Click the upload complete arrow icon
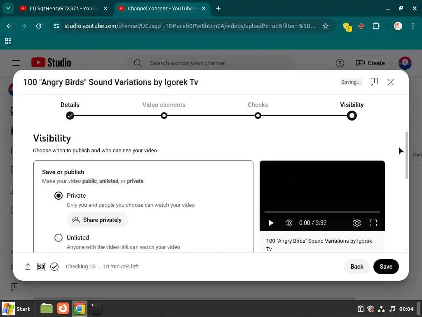Image resolution: width=422 pixels, height=317 pixels. tap(28, 267)
